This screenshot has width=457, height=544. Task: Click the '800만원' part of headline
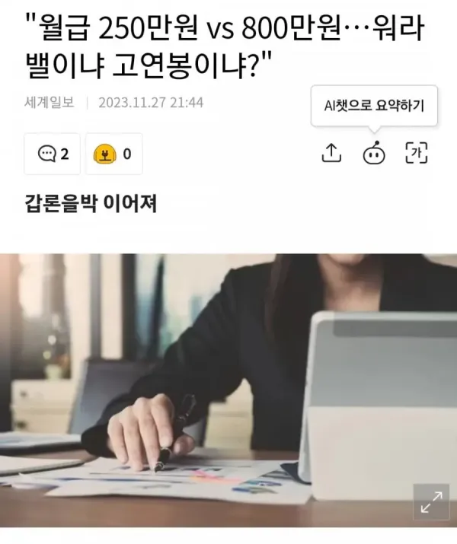tap(291, 27)
